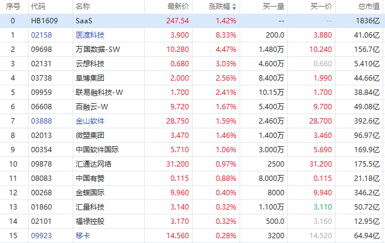Sort by the 买一量 column header
Image resolution: width=385 pixels, height=243 pixels.
point(274,7)
